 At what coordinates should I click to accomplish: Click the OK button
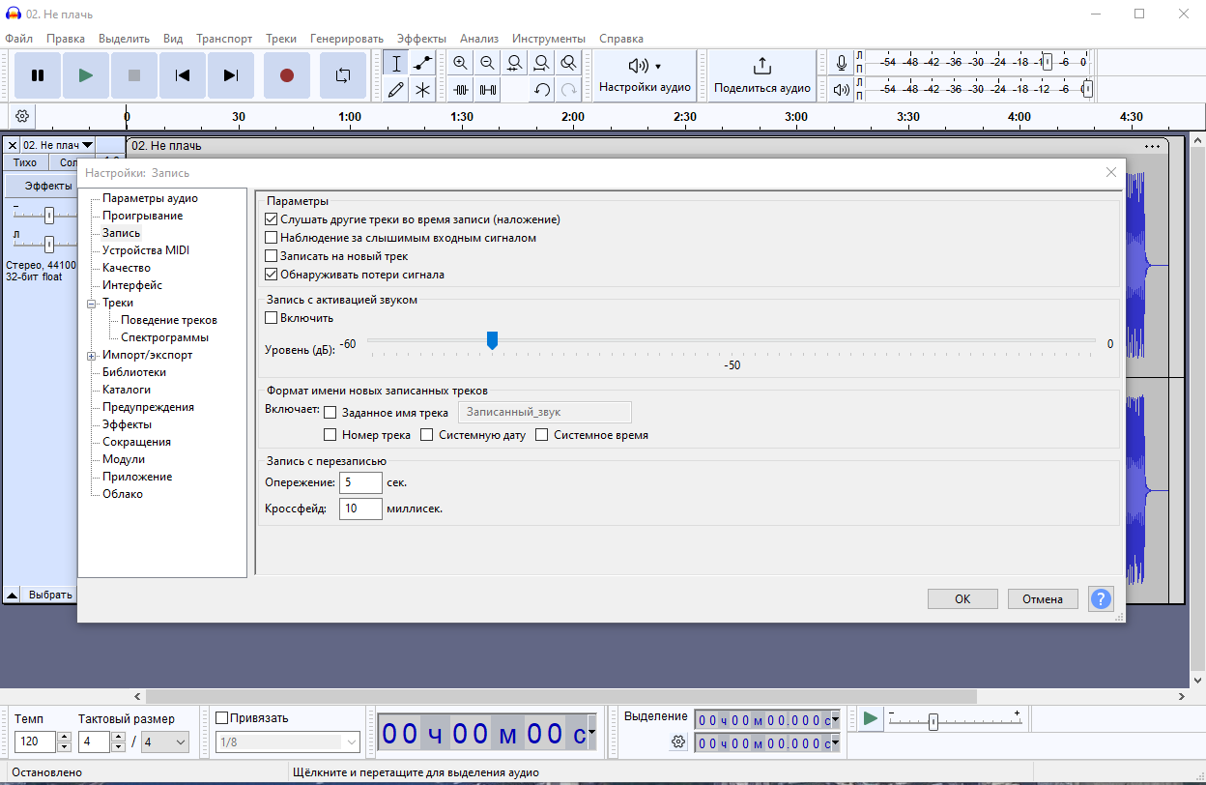coord(962,598)
